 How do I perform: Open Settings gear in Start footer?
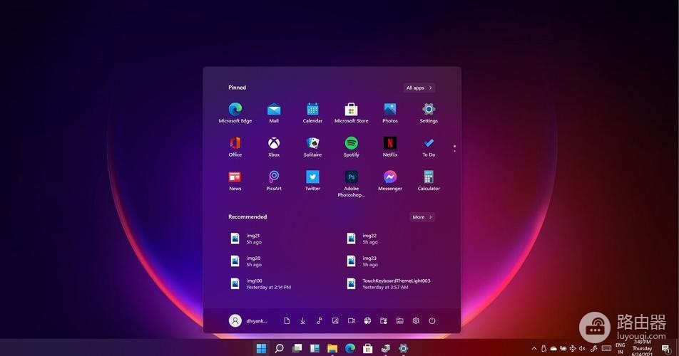click(416, 320)
